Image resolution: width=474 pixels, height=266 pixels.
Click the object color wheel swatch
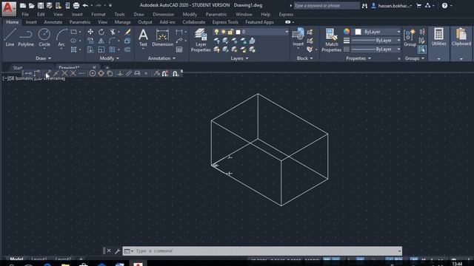[347, 31]
